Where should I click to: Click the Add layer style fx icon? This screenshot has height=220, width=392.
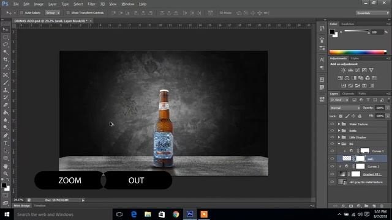tap(343, 206)
